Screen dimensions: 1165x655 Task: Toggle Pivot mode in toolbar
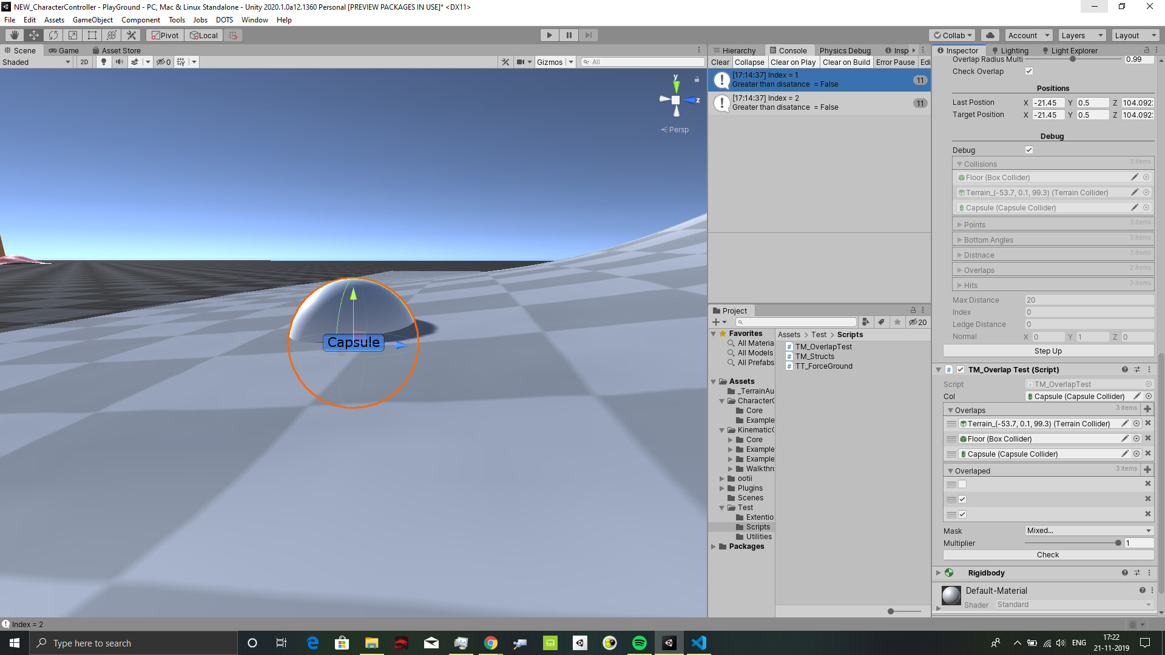click(x=164, y=35)
